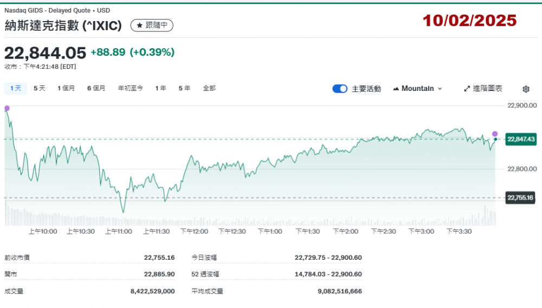Switch chart to the 1年 range
Viewport: 542px width, 308px height.
(160, 88)
